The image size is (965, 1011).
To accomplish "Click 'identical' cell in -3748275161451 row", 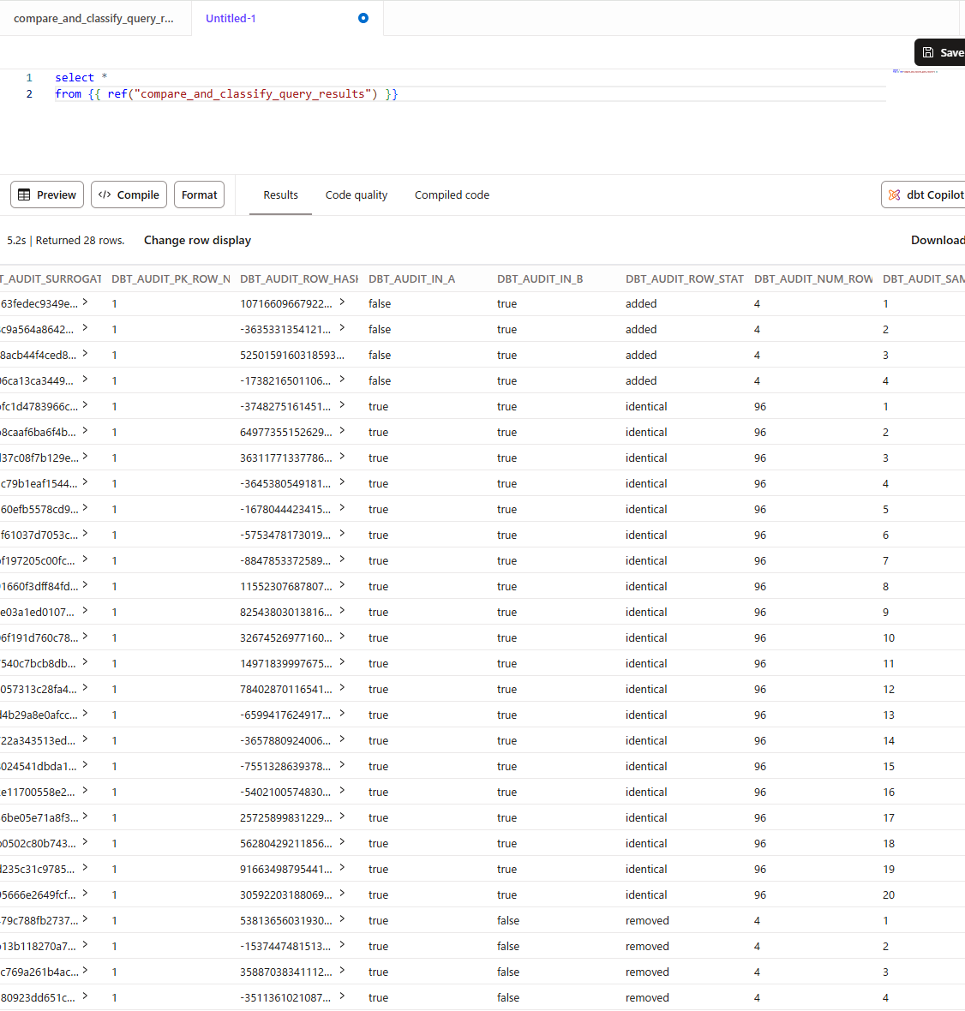I will [x=646, y=407].
